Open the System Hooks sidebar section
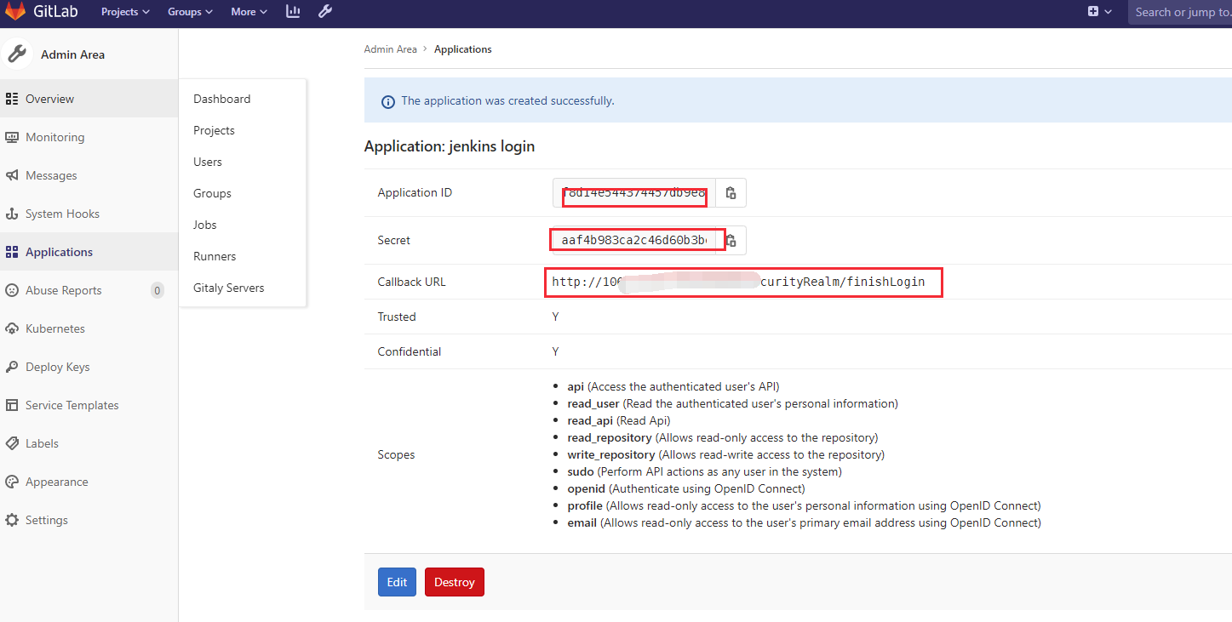Image resolution: width=1232 pixels, height=622 pixels. coord(89,214)
